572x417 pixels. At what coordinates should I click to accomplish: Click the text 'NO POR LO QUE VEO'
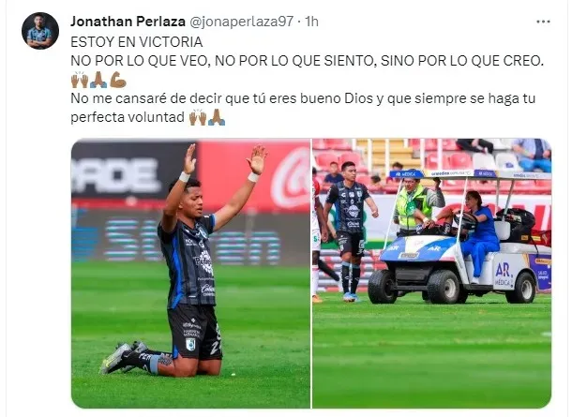[139, 61]
